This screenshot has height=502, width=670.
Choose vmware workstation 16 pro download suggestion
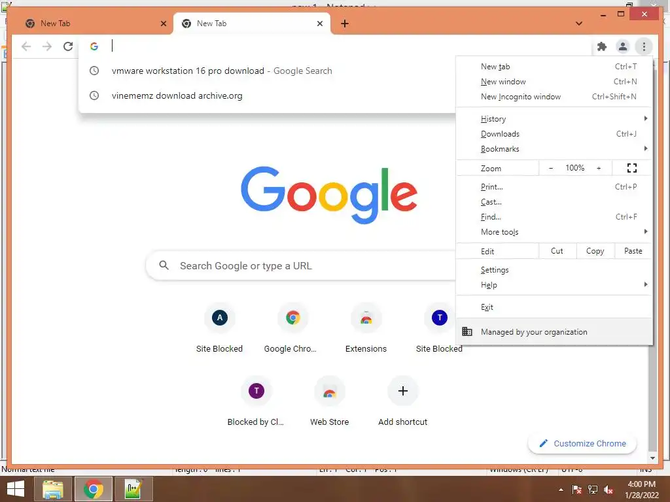267,71
